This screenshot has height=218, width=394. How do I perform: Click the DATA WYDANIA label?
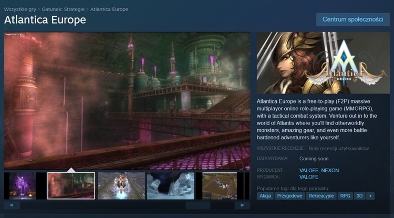tap(272, 159)
